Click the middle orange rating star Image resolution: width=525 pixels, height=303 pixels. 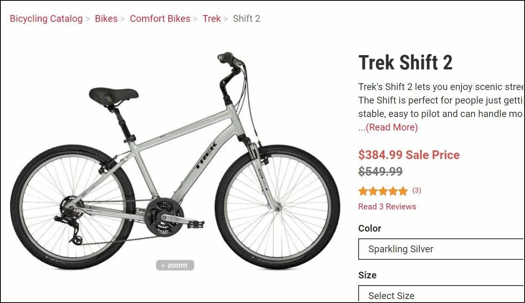[383, 191]
